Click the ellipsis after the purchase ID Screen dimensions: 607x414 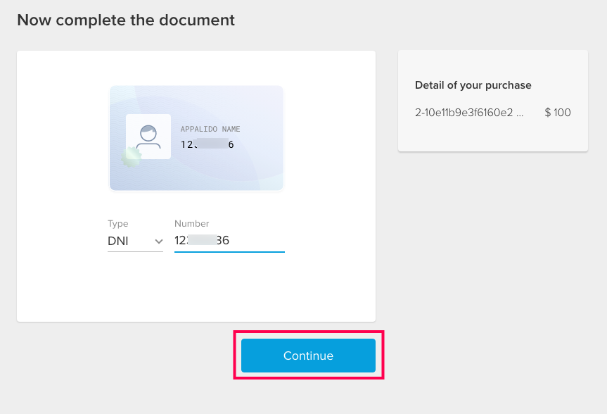(x=520, y=115)
